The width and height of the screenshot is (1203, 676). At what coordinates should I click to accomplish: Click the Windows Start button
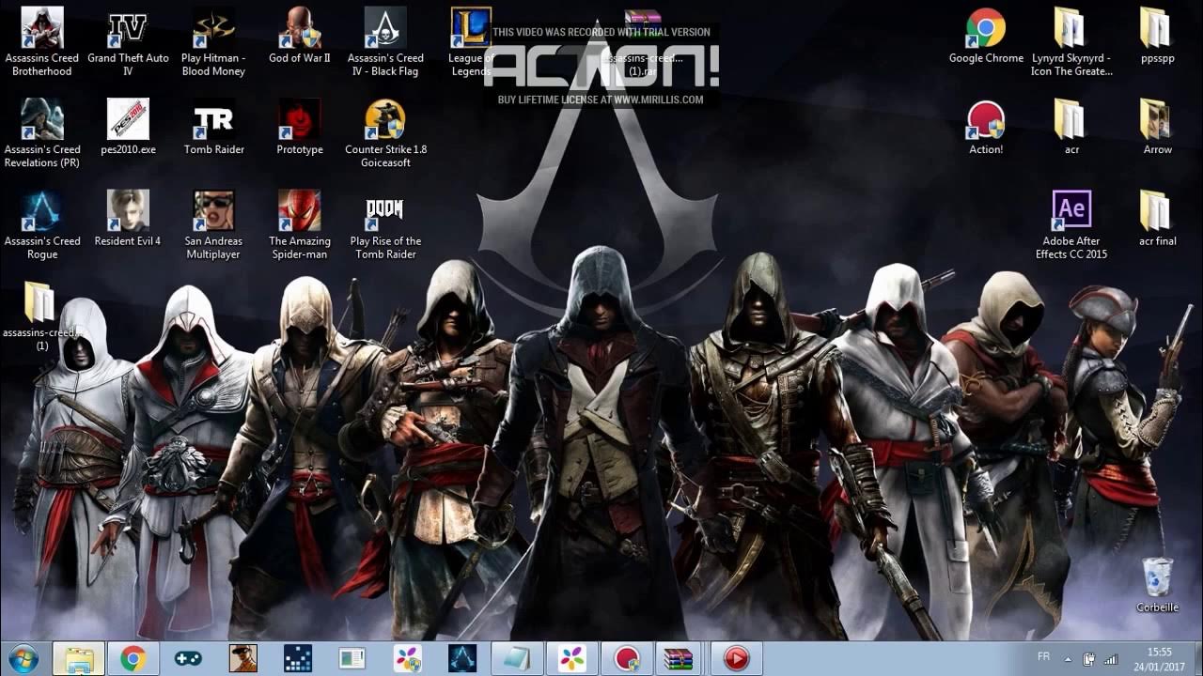[22, 659]
